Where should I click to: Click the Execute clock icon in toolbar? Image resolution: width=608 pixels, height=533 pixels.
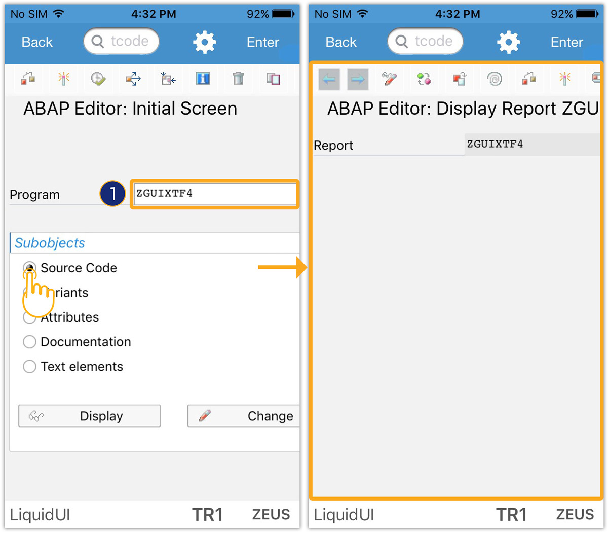point(98,79)
